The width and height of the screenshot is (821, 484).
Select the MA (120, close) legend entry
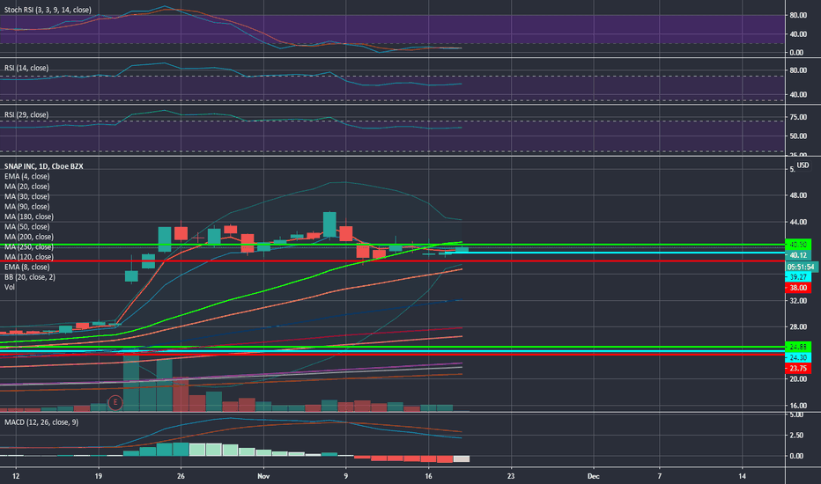[29, 257]
